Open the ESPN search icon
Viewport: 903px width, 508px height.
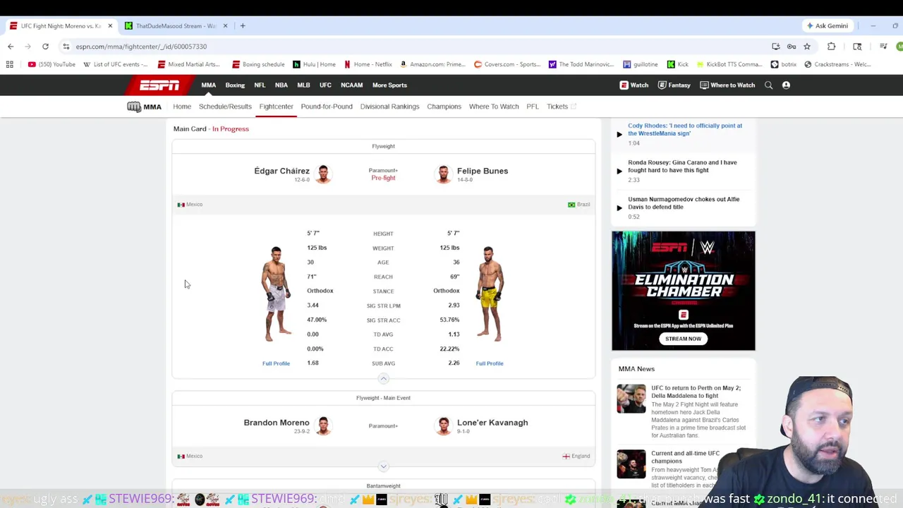click(768, 85)
